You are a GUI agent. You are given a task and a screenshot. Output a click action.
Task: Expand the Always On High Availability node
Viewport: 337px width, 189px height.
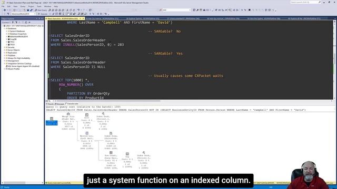coord(5,58)
